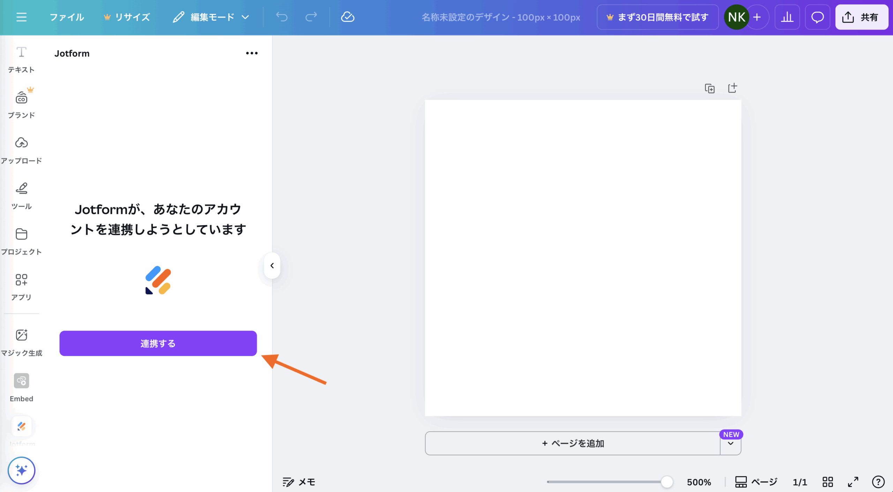Open the プロジェクト sidebar tab

21,241
